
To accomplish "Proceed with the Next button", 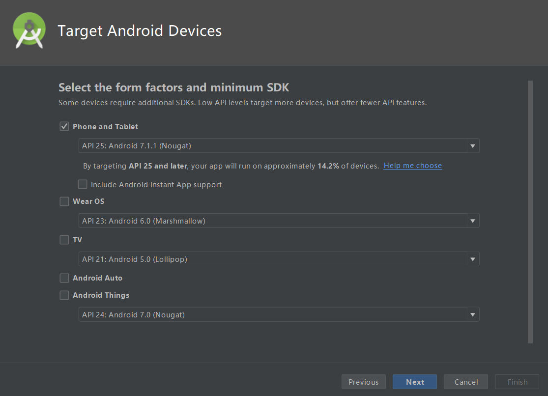I will coord(415,382).
